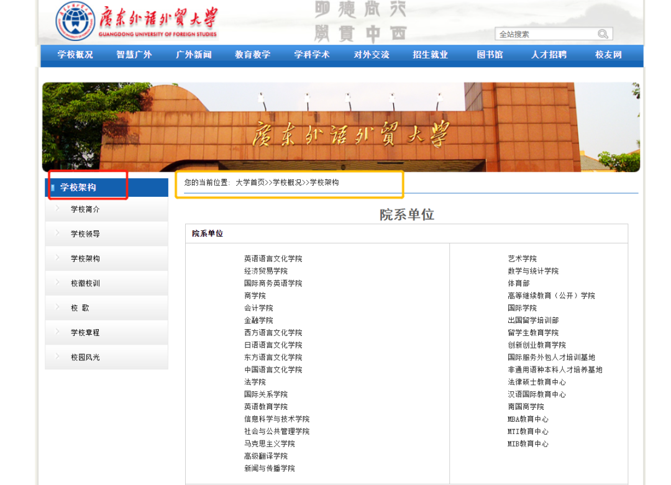Open MTI教育中心 link
Image resolution: width=671 pixels, height=485 pixels.
coord(528,432)
